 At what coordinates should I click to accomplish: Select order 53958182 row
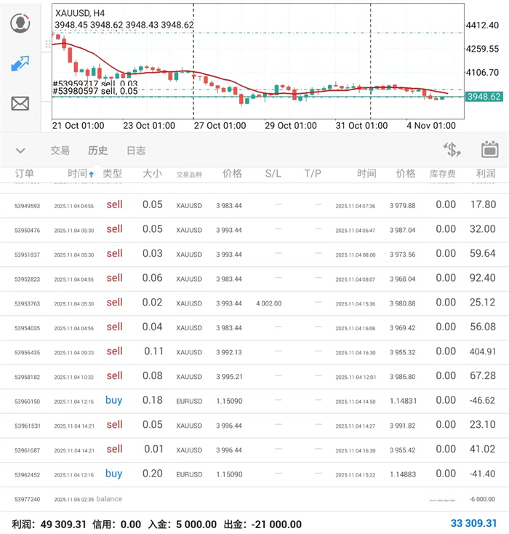[x=254, y=377]
